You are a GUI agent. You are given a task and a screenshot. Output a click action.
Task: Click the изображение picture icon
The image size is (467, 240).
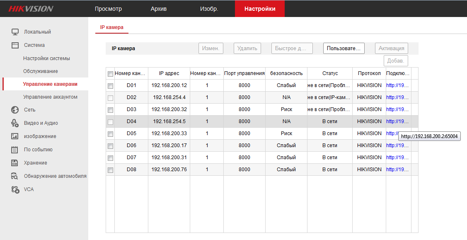[15, 136]
